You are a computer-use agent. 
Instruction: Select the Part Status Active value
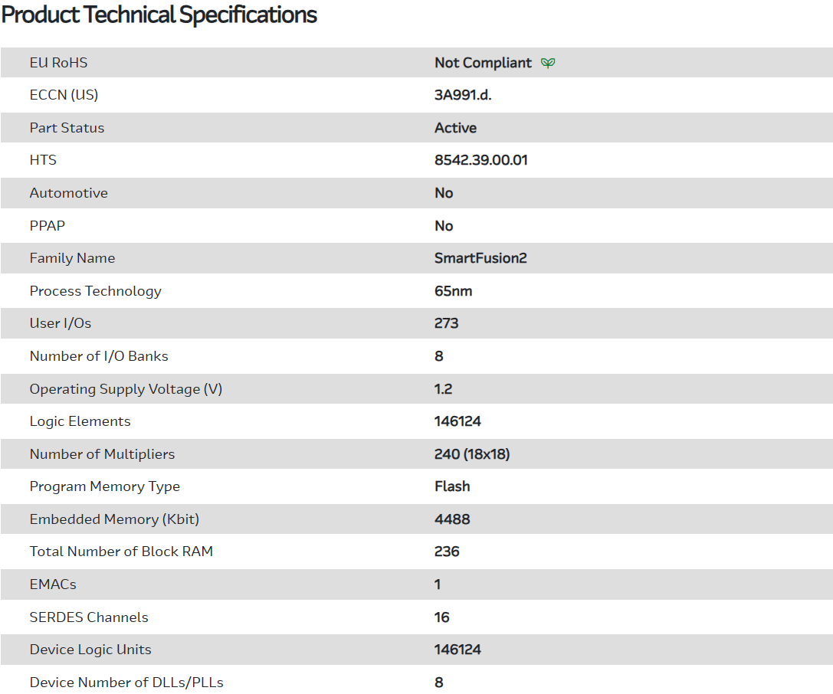tap(455, 128)
